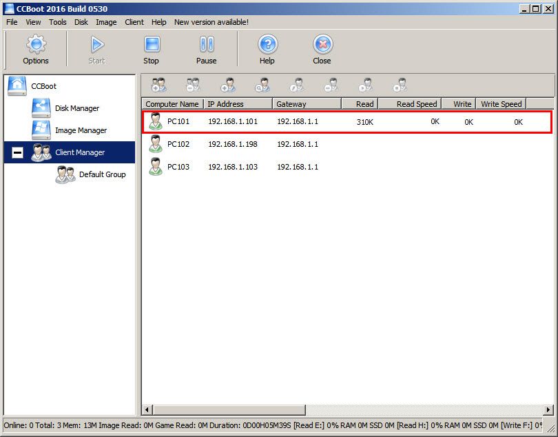Collapse the Client Manager tree node

[17, 153]
